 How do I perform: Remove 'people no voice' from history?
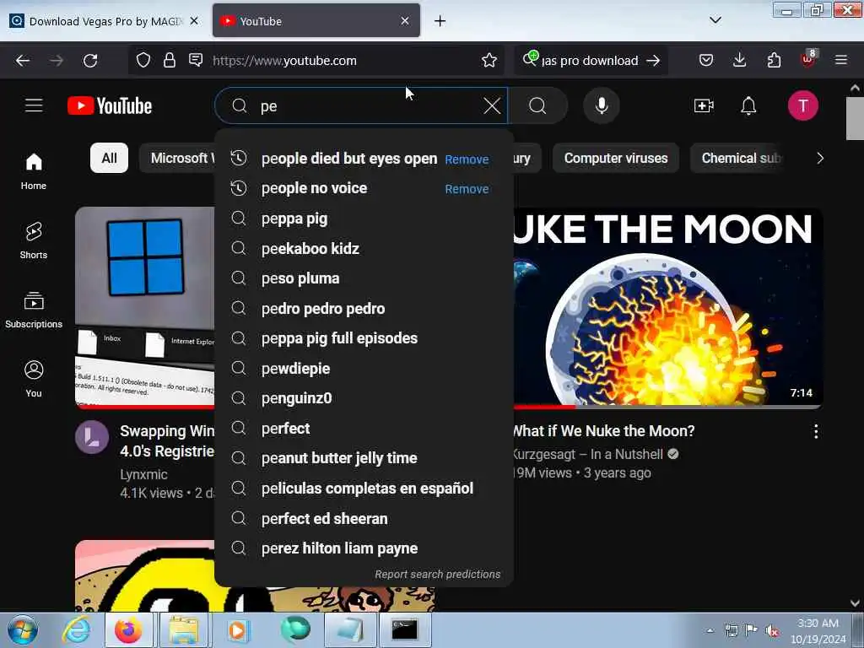pyautogui.click(x=467, y=189)
